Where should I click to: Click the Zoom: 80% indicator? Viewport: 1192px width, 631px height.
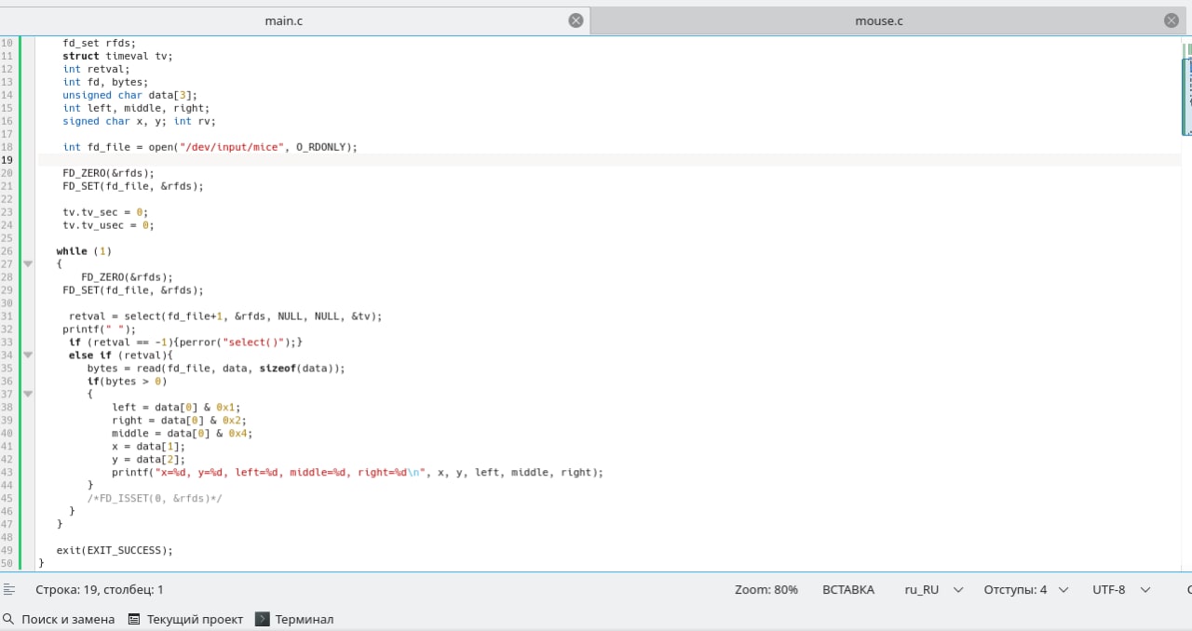click(765, 589)
